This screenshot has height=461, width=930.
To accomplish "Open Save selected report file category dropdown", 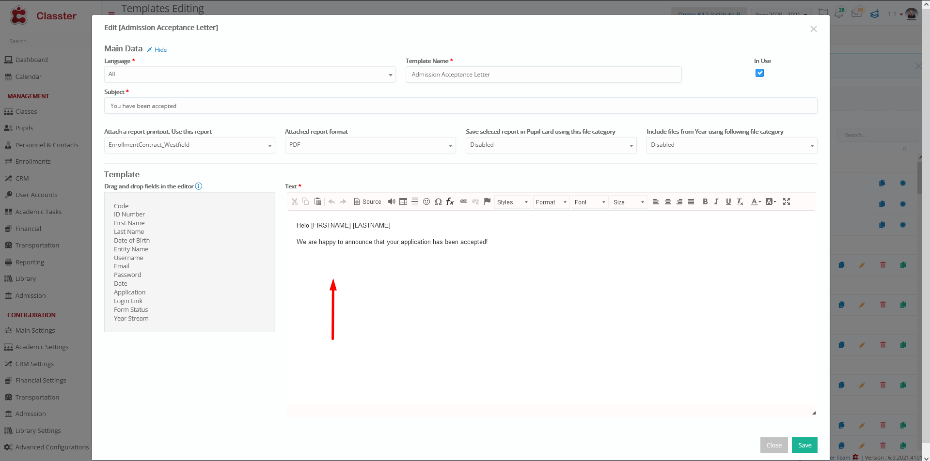I will point(551,145).
